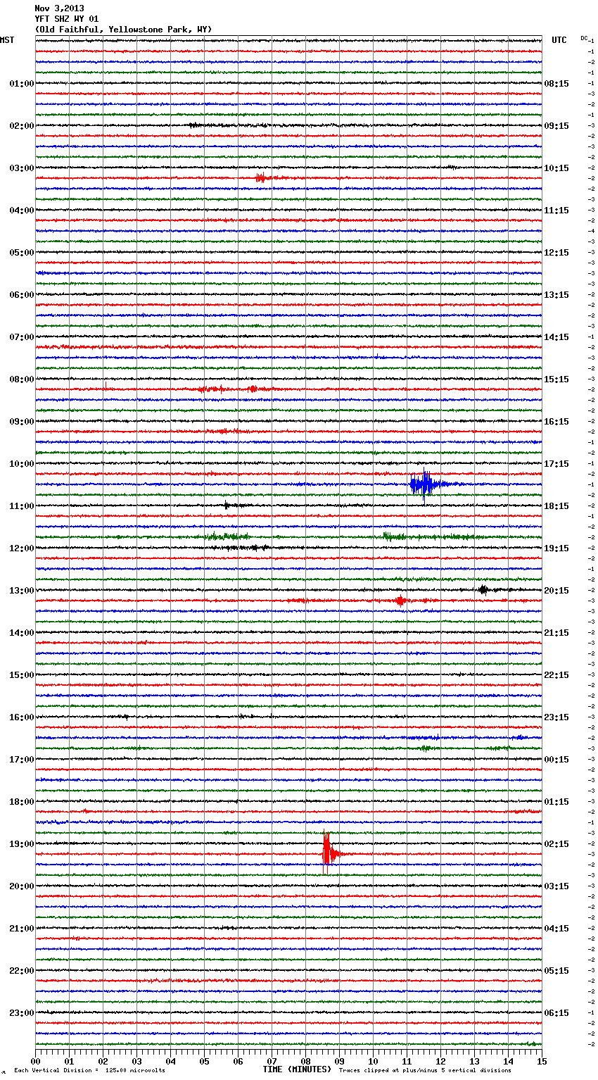This screenshot has width=598, height=1080.
Task: Select the 12:00 MST time label
Action: [x=22, y=548]
